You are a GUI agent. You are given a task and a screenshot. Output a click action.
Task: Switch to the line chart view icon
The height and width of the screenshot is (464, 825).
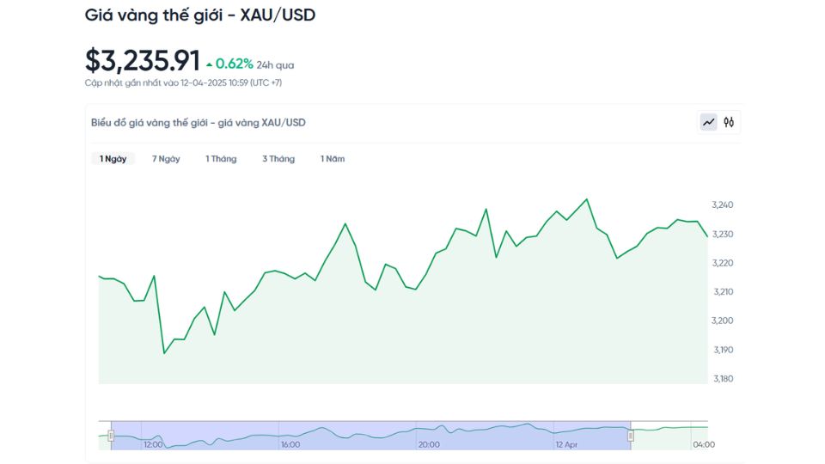[708, 123]
